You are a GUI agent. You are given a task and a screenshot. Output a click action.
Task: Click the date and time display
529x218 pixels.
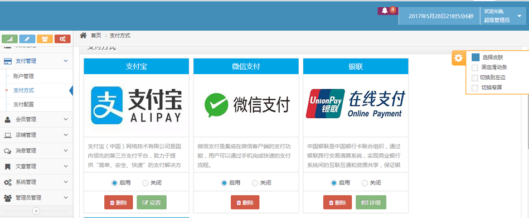441,16
